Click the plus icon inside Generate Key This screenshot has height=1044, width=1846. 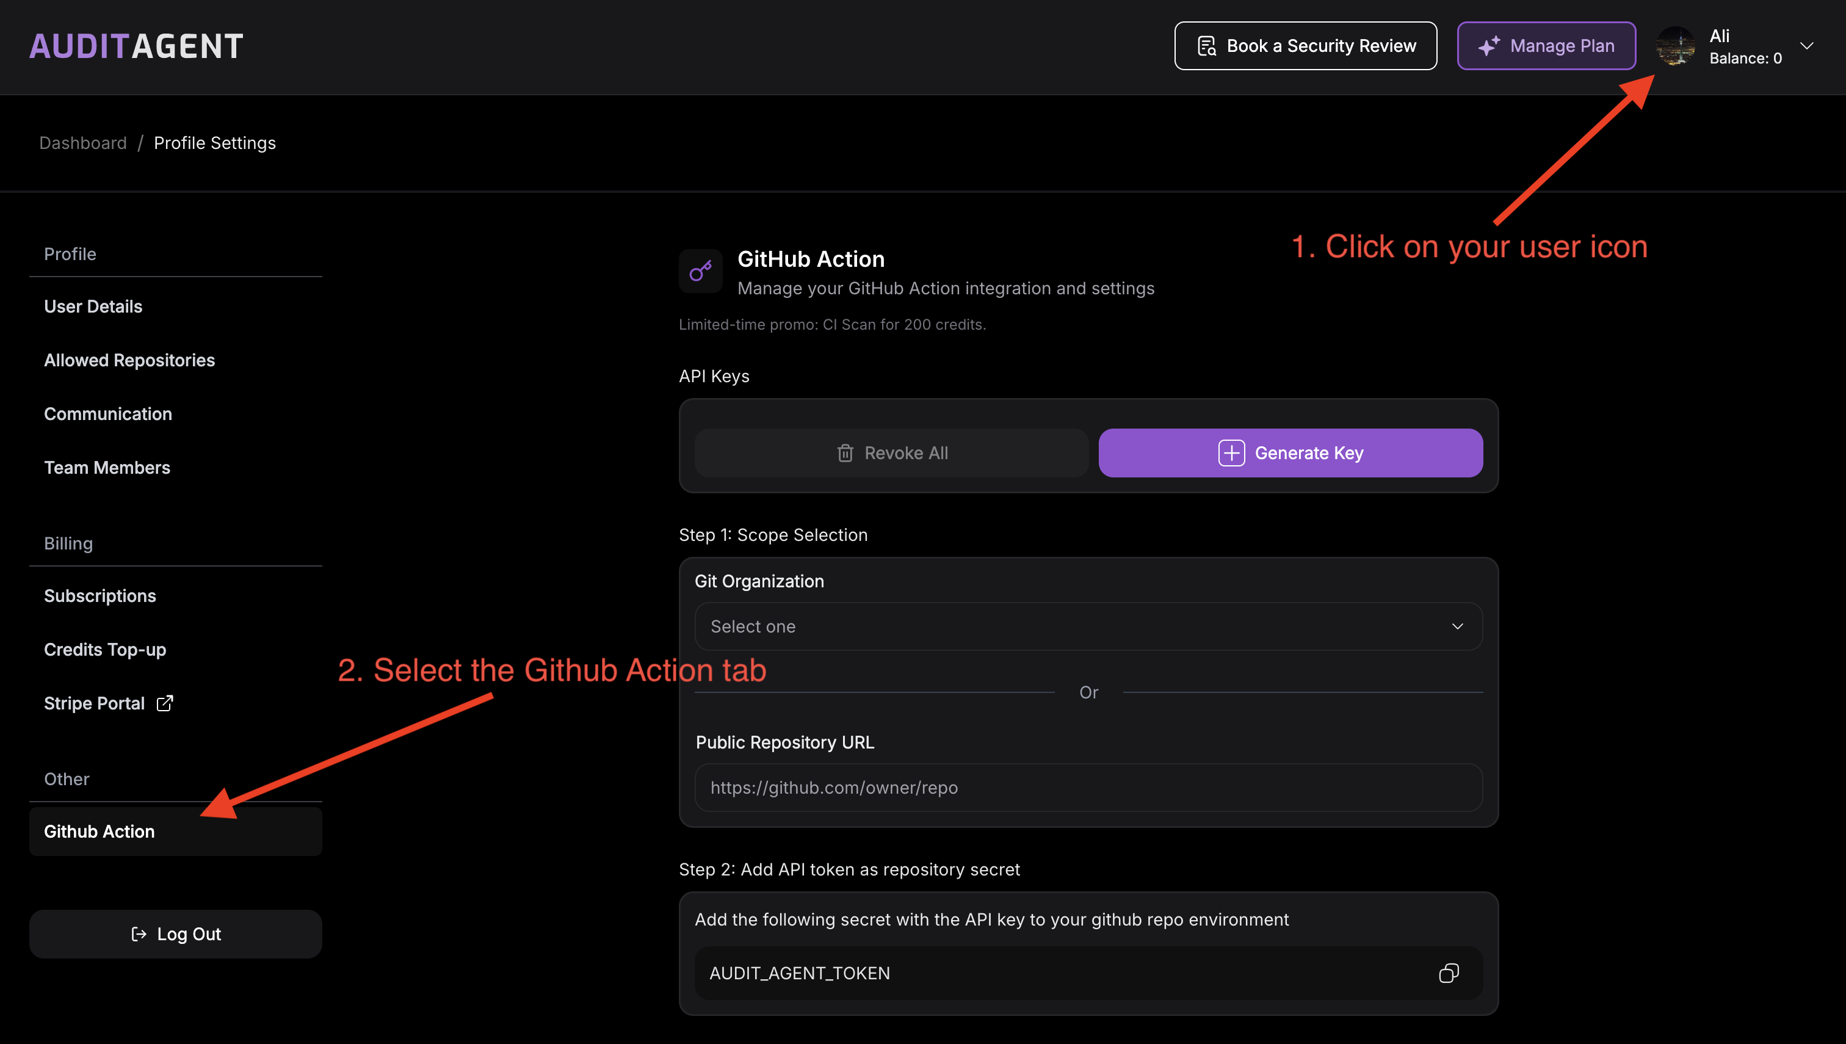[1231, 452]
